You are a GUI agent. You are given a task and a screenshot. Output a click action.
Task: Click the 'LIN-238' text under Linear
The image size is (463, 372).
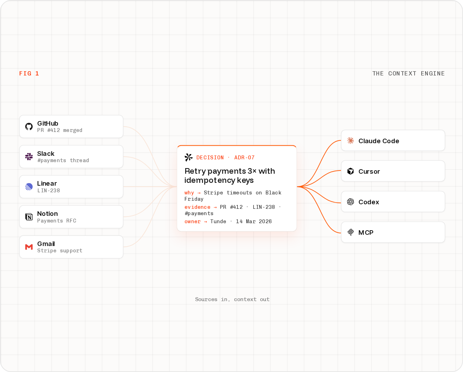tap(48, 191)
